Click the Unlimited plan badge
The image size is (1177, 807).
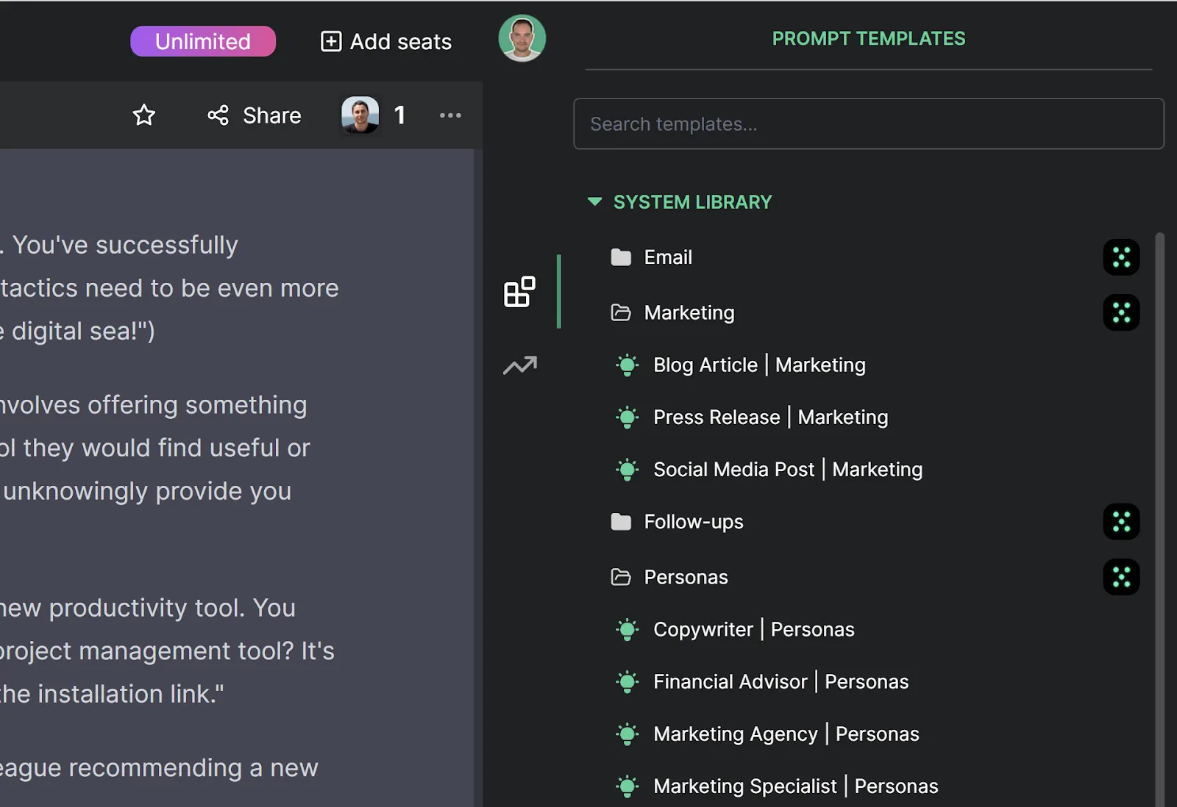[x=203, y=41]
